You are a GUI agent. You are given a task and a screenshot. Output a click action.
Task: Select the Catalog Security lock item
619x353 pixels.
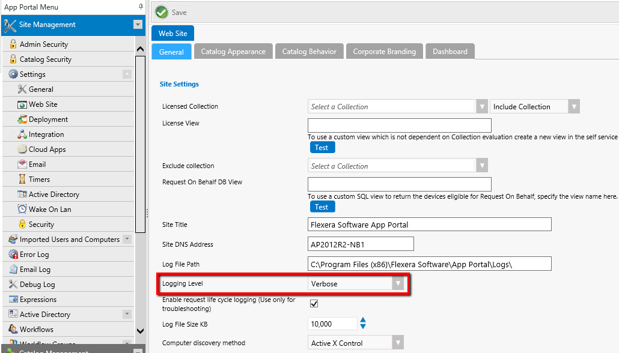tap(13, 59)
